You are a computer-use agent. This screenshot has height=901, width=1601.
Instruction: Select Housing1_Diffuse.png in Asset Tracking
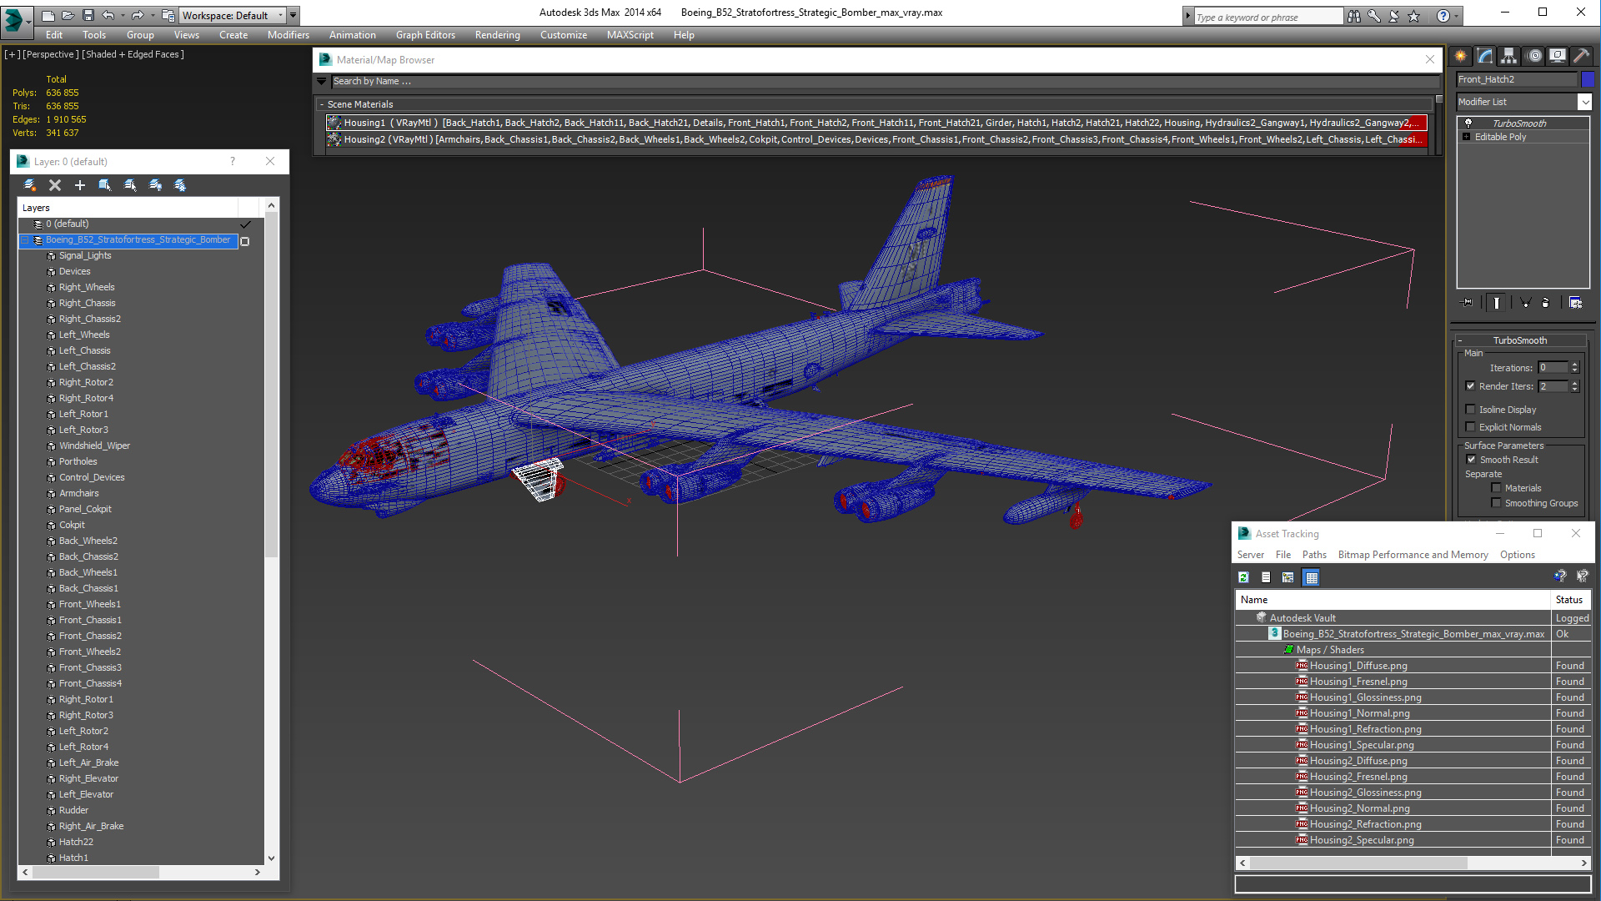[1358, 666]
